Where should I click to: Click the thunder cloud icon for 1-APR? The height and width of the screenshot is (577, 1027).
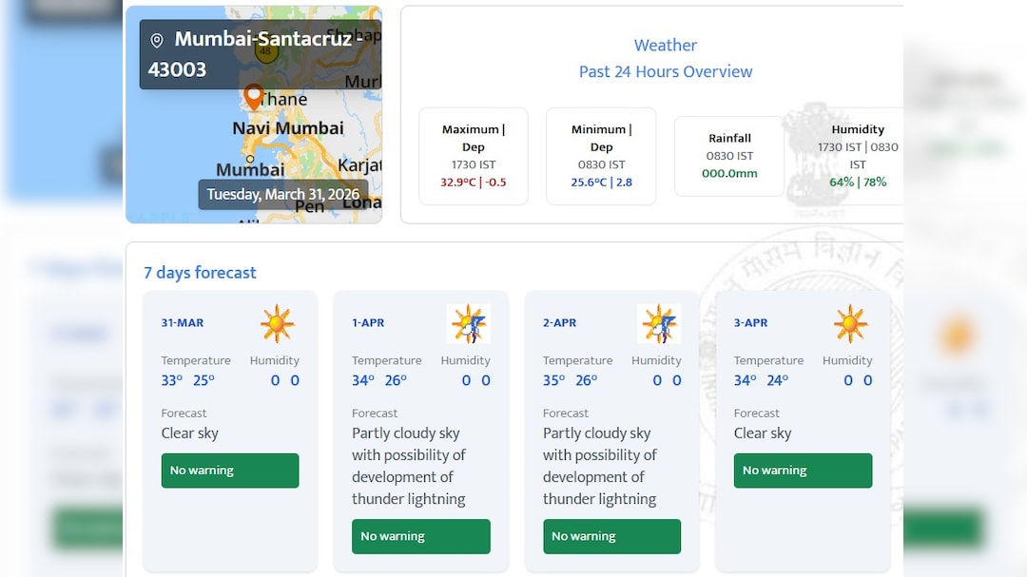click(468, 324)
